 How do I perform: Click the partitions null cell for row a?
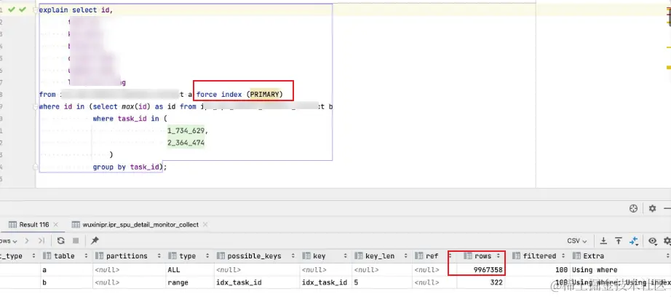pyautogui.click(x=106, y=270)
